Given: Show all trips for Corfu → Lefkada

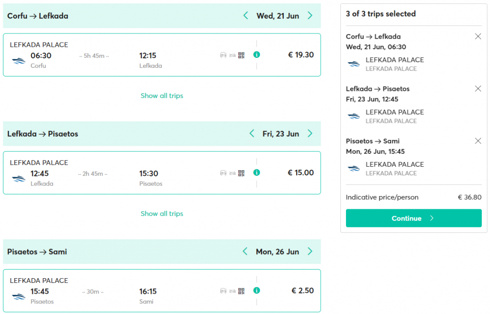Looking at the screenshot, I should [162, 96].
